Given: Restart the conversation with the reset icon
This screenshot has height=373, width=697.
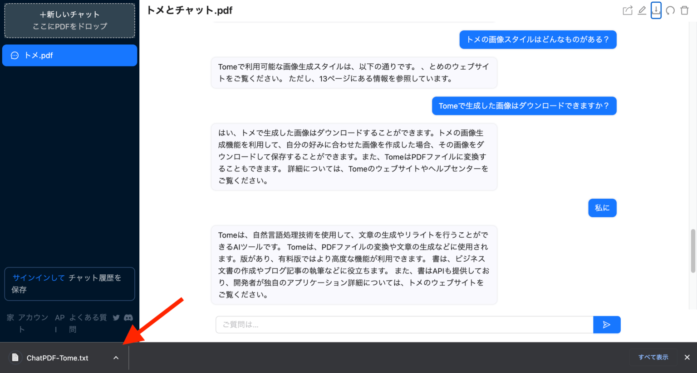Looking at the screenshot, I should (670, 10).
